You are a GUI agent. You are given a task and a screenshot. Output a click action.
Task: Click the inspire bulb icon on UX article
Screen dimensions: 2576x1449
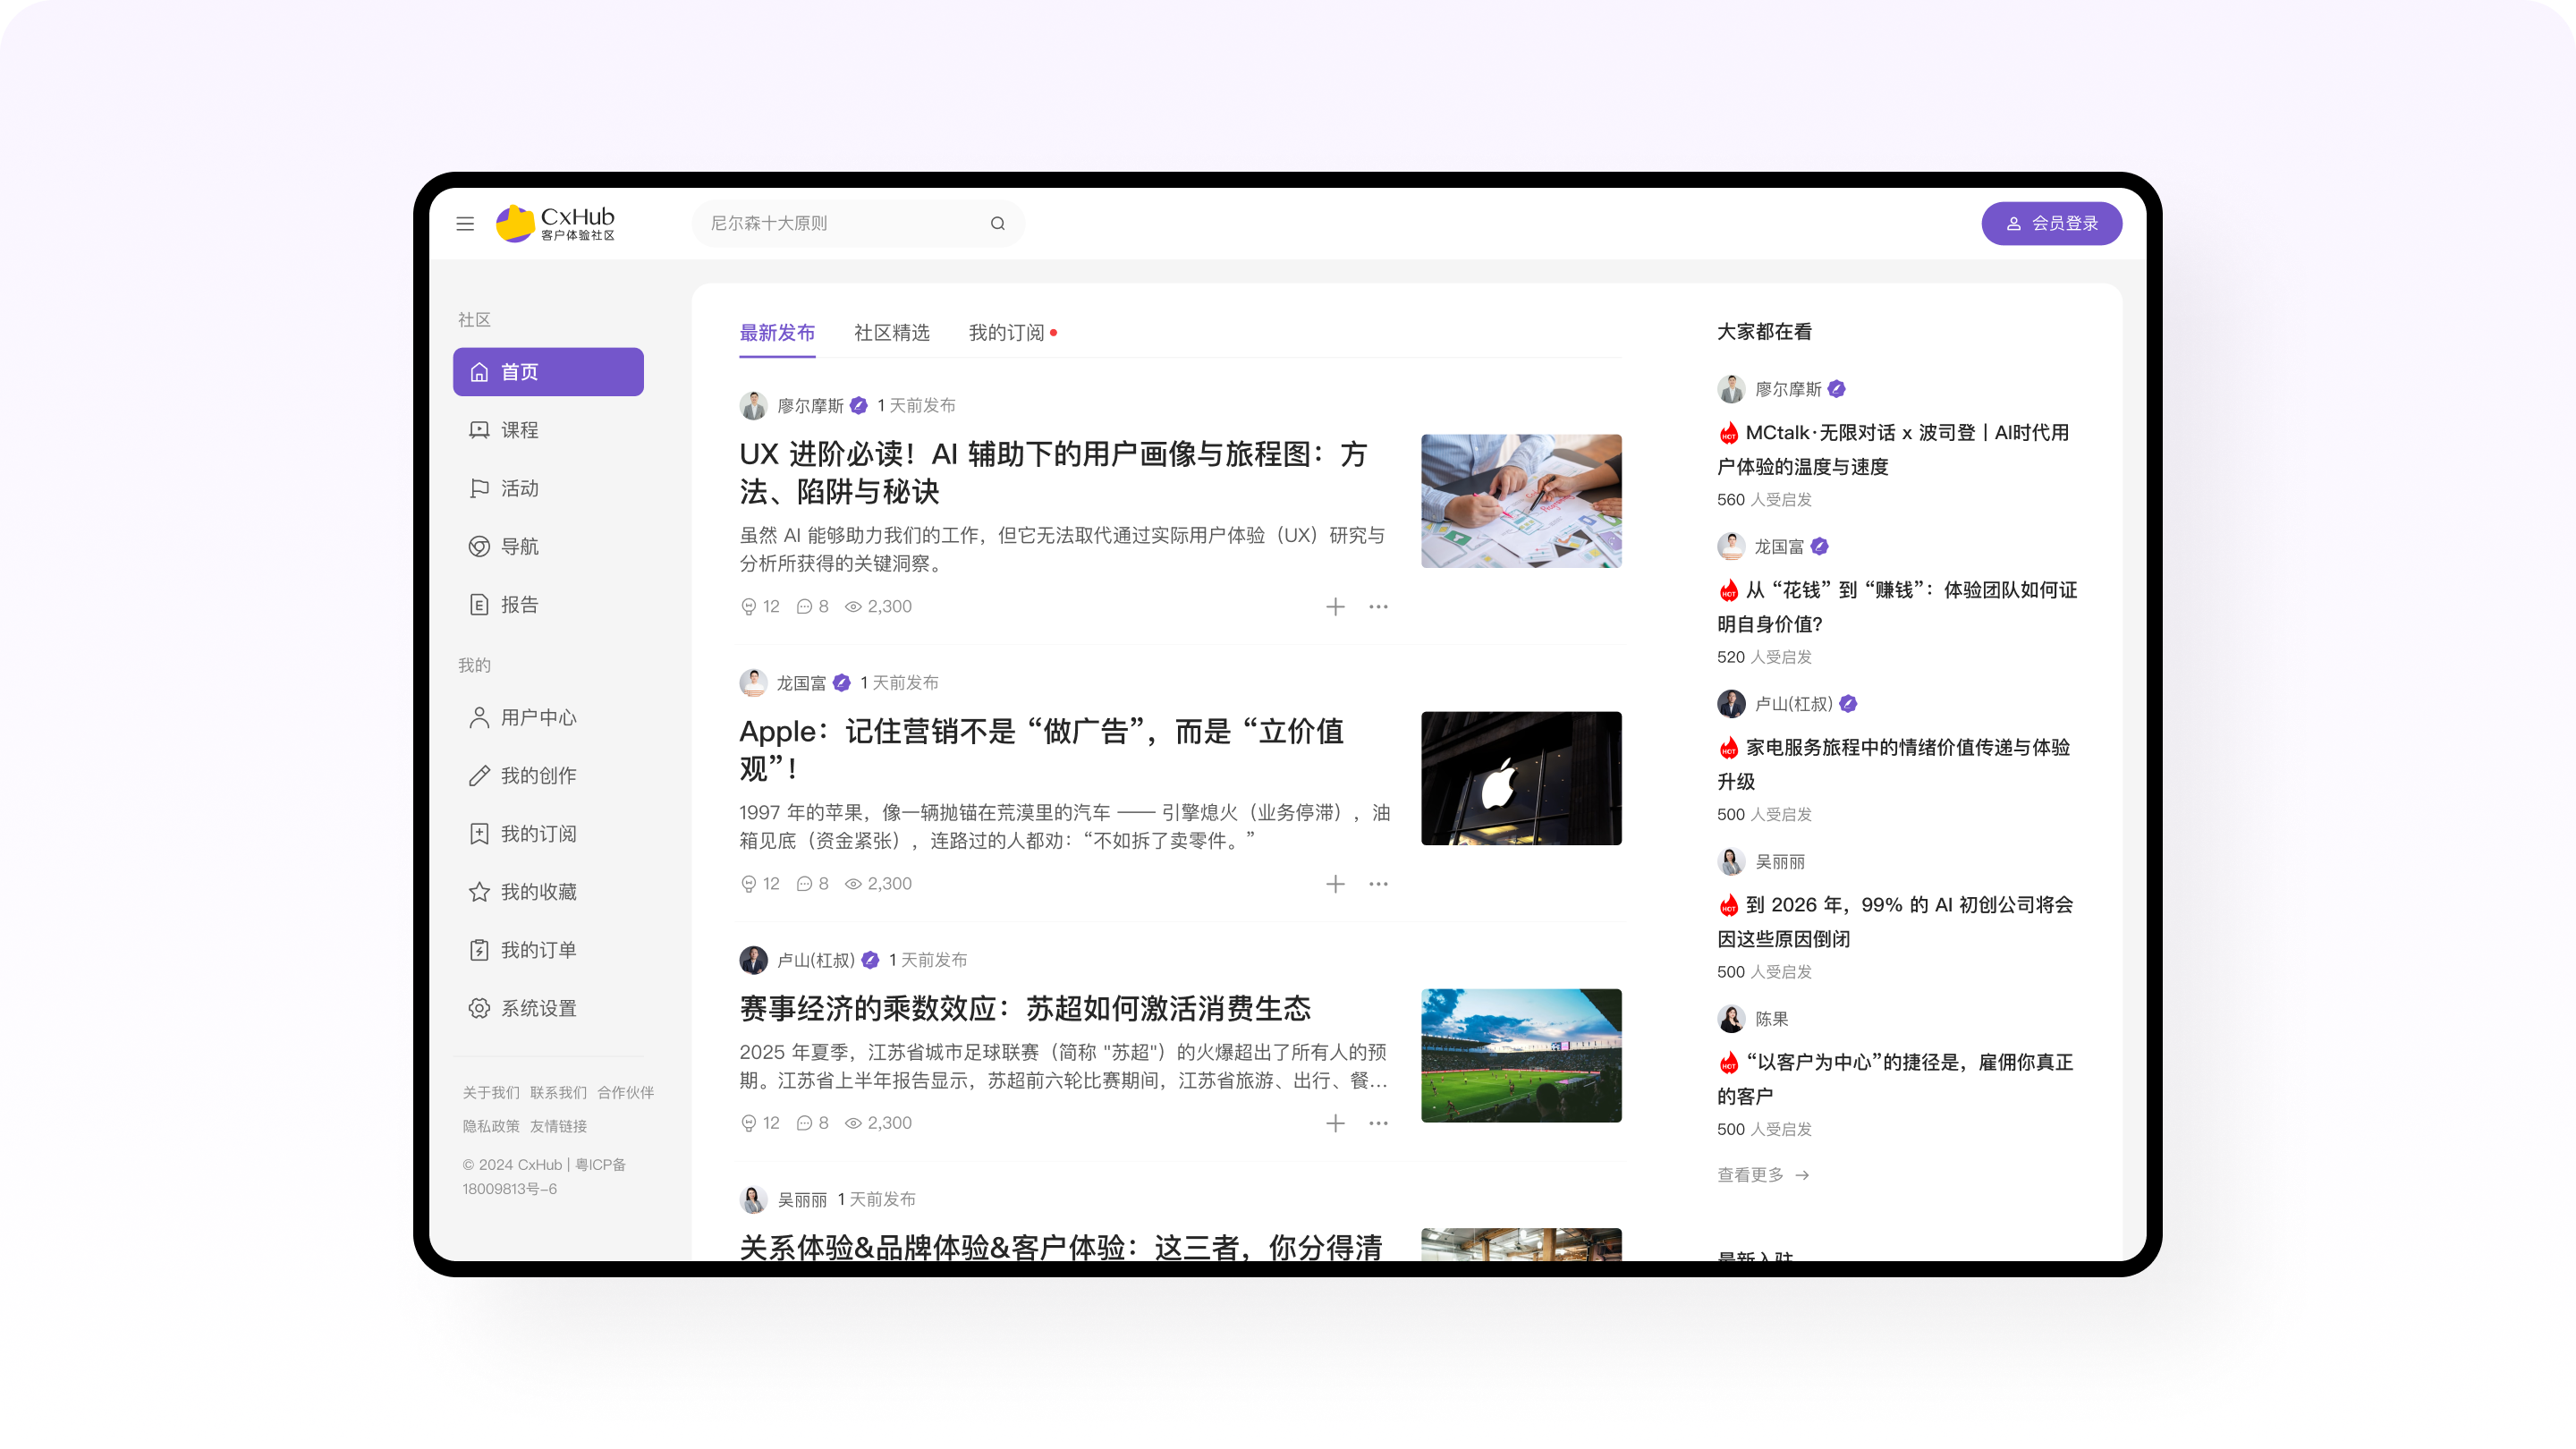pyautogui.click(x=748, y=606)
